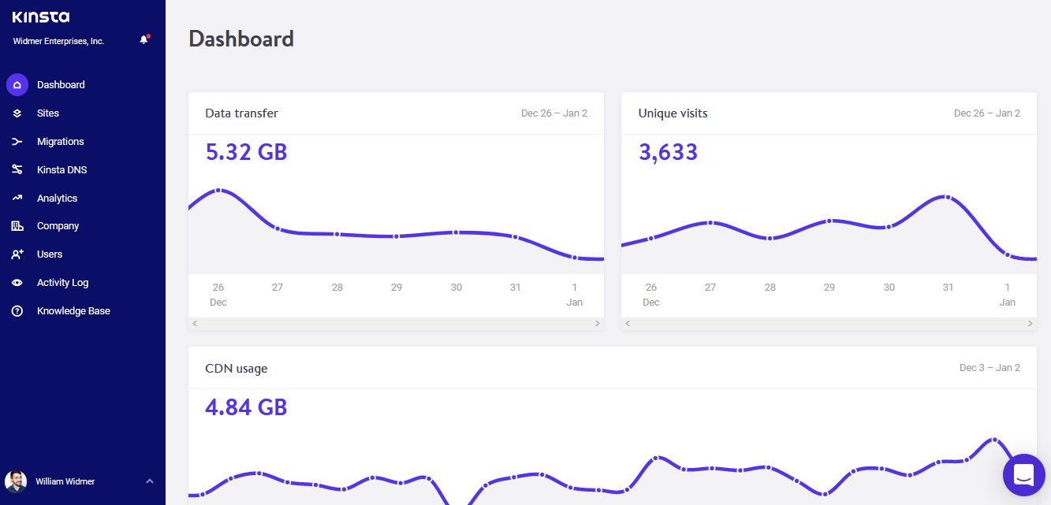Click the Dec 29 data point in Unique visits

coord(829,221)
